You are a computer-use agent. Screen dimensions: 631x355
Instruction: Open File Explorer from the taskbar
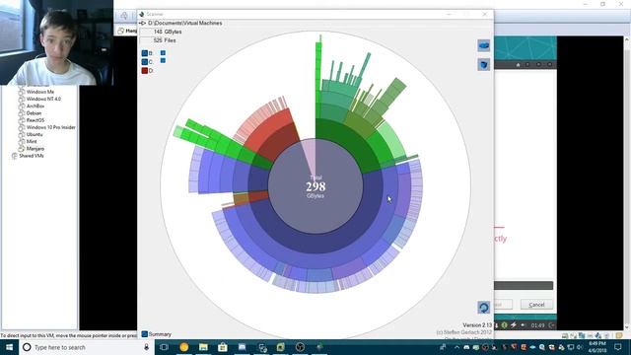click(203, 347)
